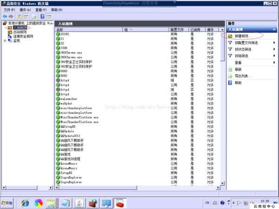Screen dimensions: 279x209
Task: Select the SetupEX rule
Action: click(66, 173)
